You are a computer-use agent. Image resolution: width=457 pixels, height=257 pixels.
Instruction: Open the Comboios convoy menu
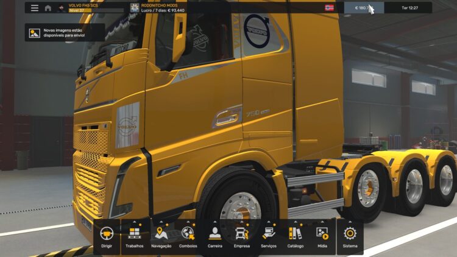188,236
